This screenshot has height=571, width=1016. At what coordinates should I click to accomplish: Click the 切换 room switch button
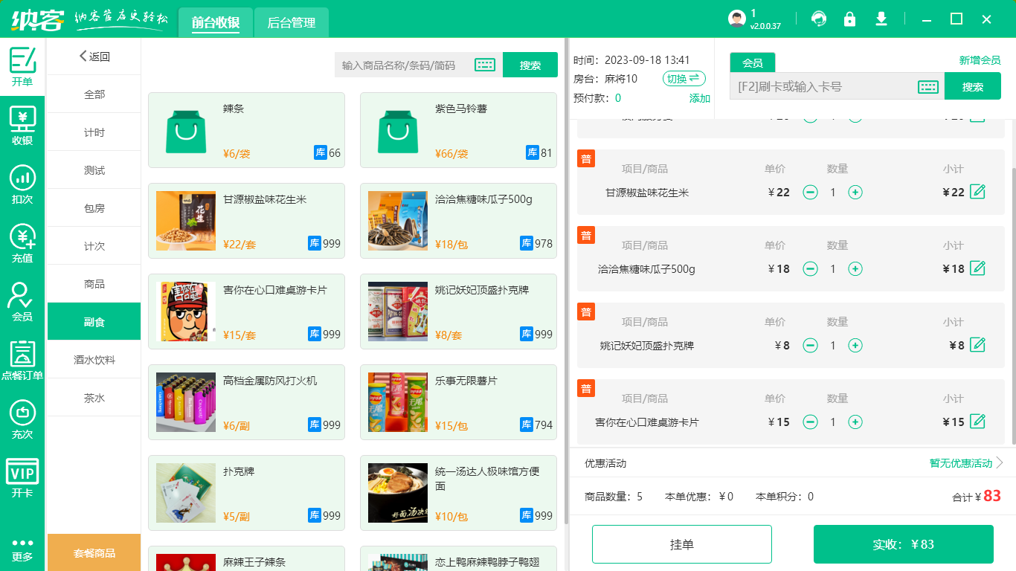684,79
